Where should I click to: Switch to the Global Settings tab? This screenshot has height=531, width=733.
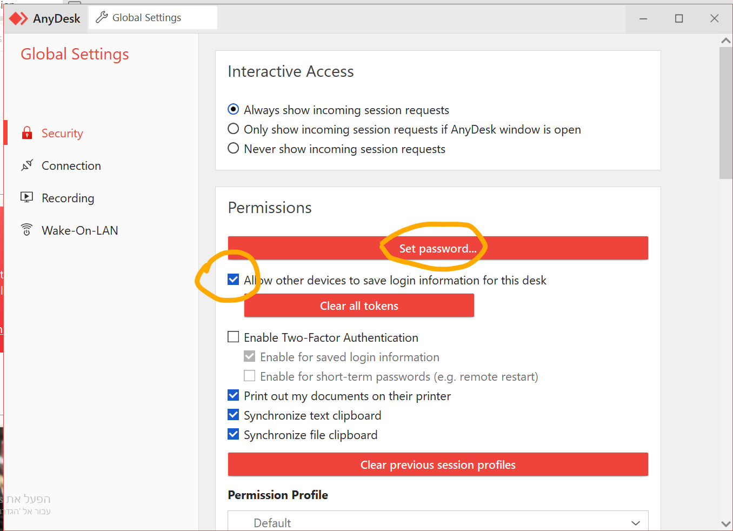pos(153,18)
